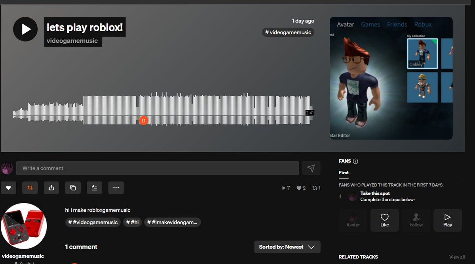
Task: Open the share button
Action: (x=51, y=188)
